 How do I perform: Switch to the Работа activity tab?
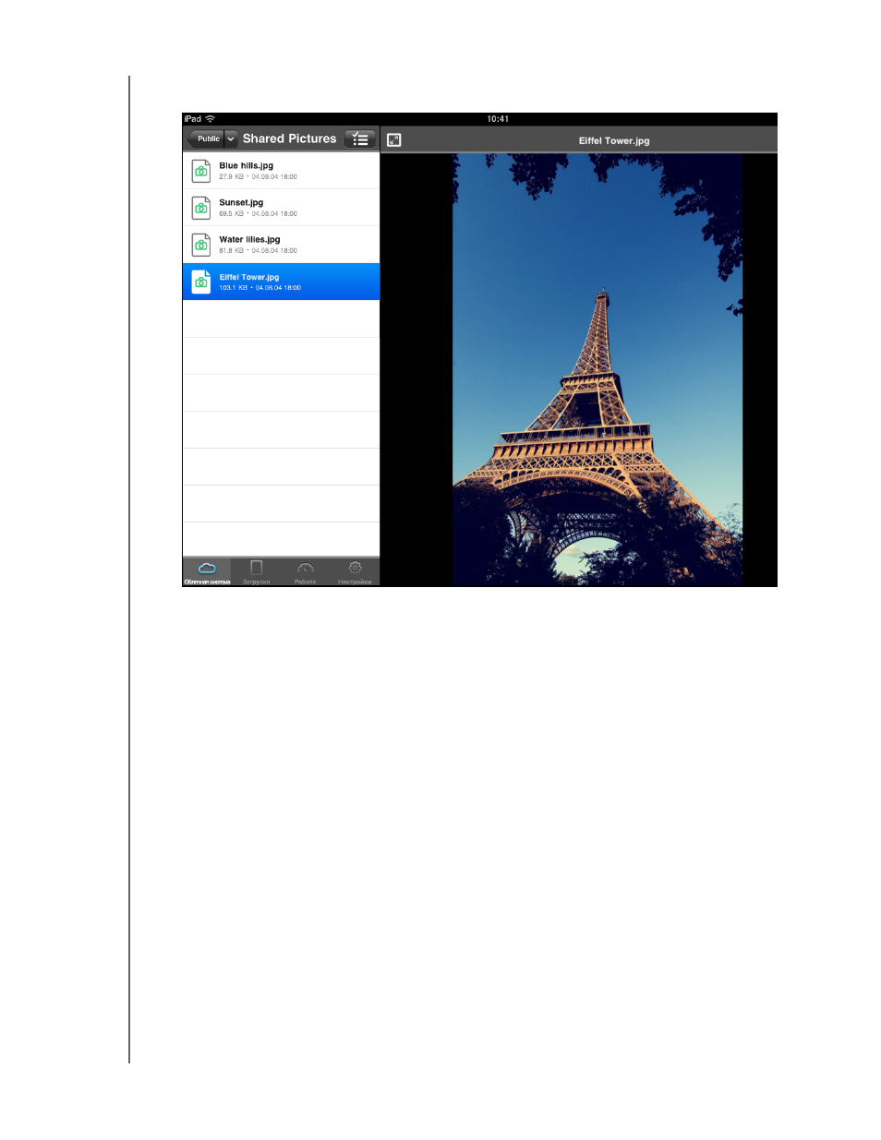[x=306, y=572]
